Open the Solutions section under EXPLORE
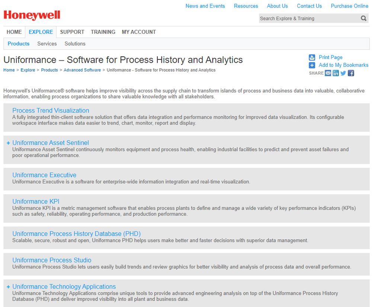The width and height of the screenshot is (372, 307). click(75, 43)
